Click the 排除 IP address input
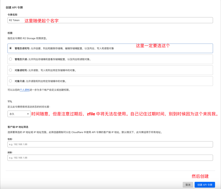Image resolution: width=221 pixels, height=189 pixels. tap(110, 158)
